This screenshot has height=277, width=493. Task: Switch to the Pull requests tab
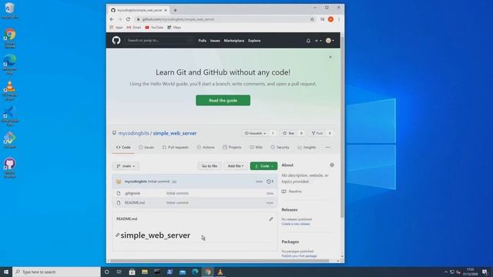pyautogui.click(x=176, y=147)
